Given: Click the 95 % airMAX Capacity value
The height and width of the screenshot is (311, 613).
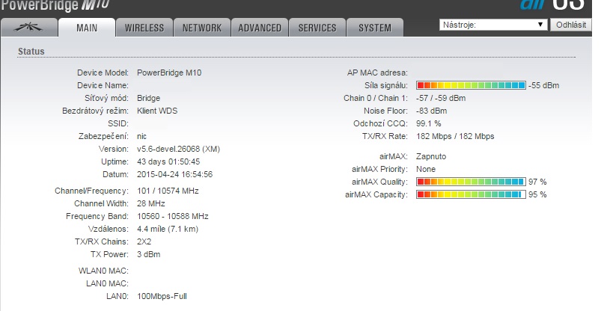Looking at the screenshot, I should (x=537, y=194).
